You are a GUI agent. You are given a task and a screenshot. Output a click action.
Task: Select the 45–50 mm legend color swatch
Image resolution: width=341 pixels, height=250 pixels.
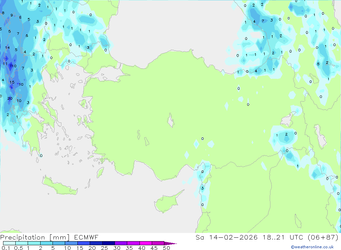click(158, 243)
